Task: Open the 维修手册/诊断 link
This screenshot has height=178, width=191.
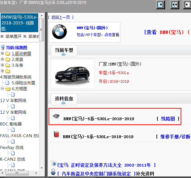Action: [x=175, y=137]
